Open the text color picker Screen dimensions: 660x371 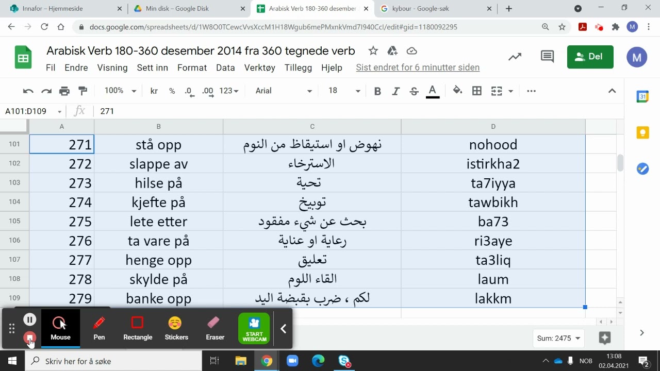tap(433, 91)
